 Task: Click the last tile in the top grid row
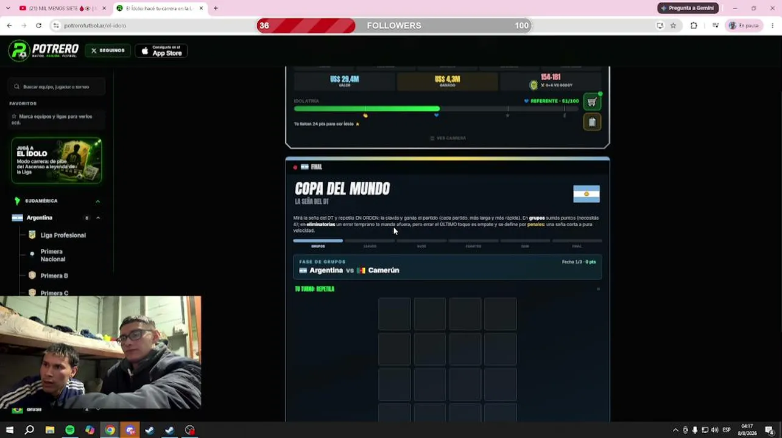[x=501, y=314]
